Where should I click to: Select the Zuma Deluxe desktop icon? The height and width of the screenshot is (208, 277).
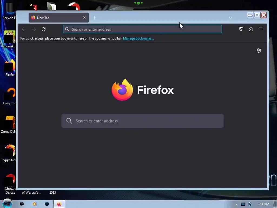[x=8, y=125]
